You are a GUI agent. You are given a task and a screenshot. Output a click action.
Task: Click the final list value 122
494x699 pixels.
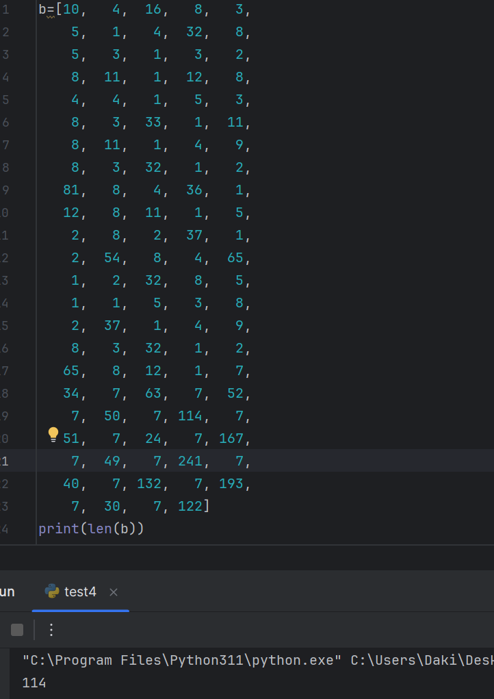coord(190,507)
